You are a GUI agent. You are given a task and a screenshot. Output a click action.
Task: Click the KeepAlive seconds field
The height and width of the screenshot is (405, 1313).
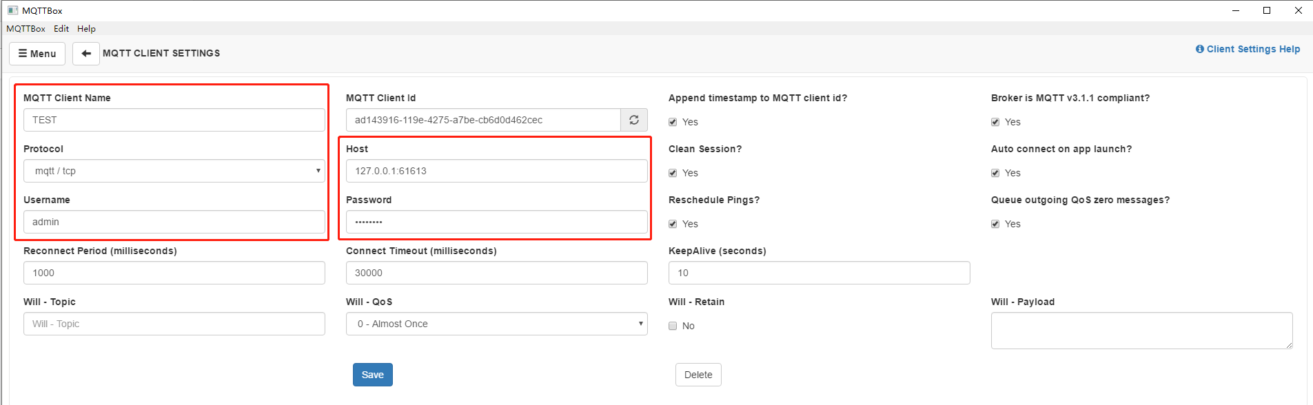(820, 273)
